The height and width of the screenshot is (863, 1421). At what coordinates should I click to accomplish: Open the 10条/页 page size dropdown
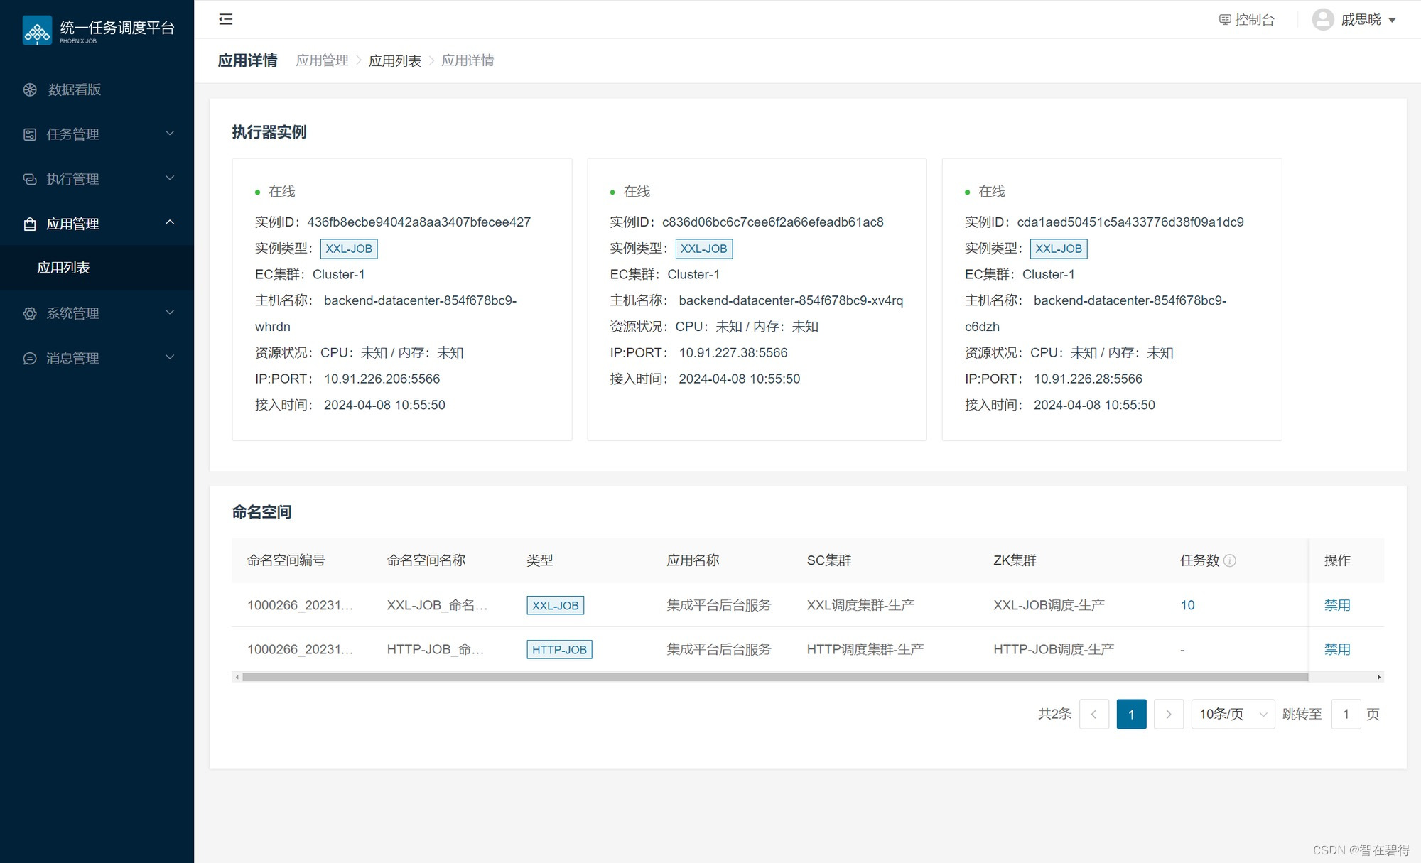point(1233,714)
